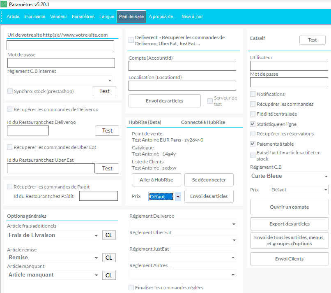Viewport: 331px width, 293px height.
Task: Enable Notifications checkbox
Action: coord(253,94)
